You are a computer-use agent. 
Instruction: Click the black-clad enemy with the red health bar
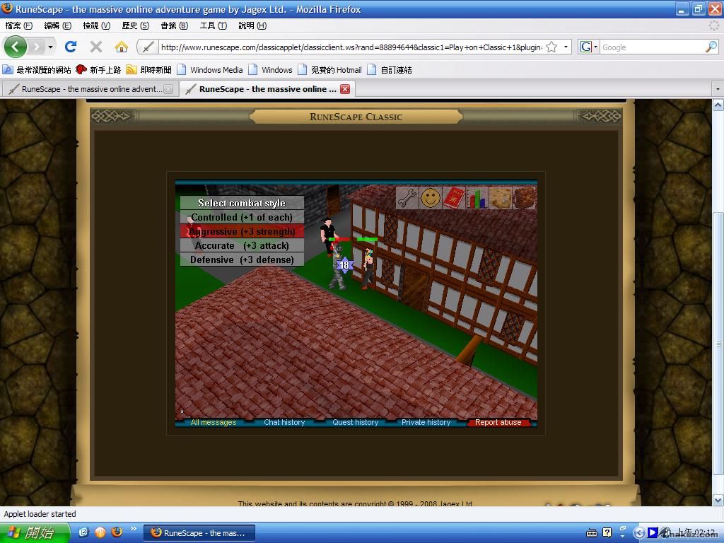click(x=327, y=235)
